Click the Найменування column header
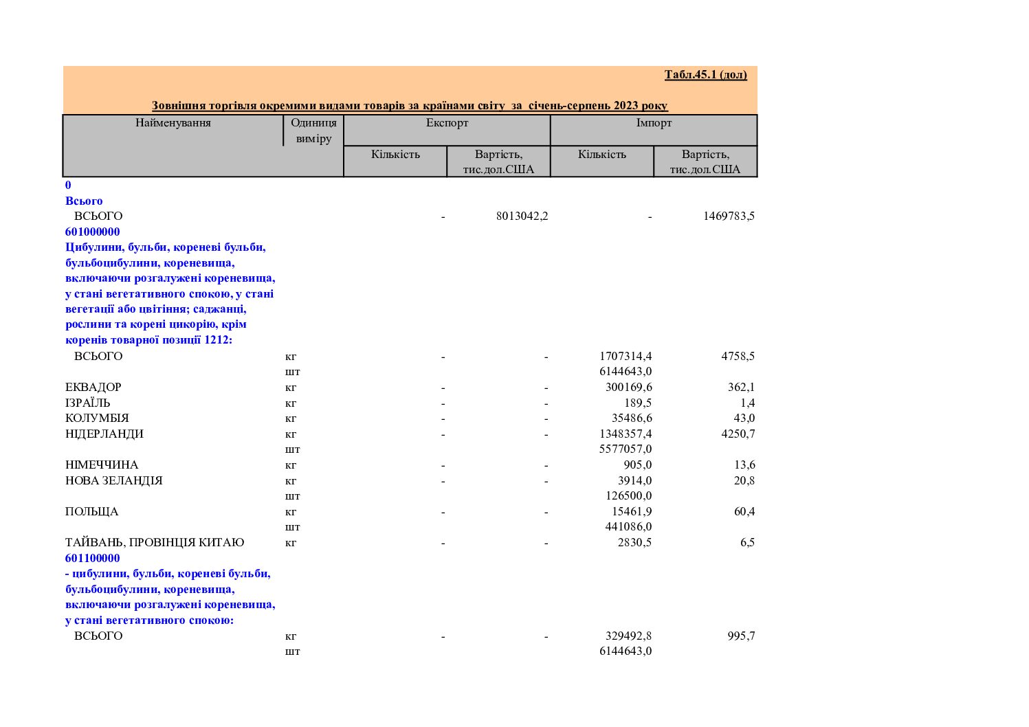Screen dimensions: 1029x727 point(173,123)
